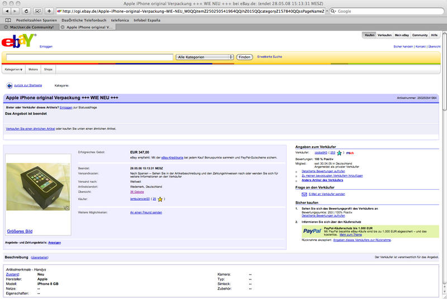
Task: Add bookmark with the plus button
Action: pos(49,11)
